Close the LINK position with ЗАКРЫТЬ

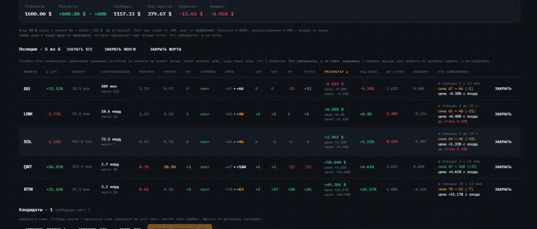(503, 114)
